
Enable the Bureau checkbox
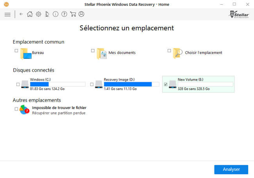tap(16, 51)
